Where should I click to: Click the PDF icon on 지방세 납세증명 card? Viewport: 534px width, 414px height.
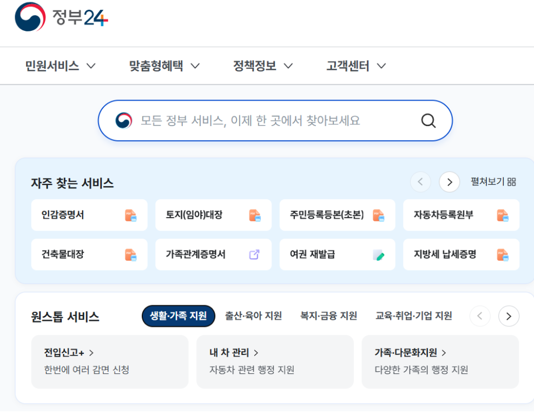point(503,255)
